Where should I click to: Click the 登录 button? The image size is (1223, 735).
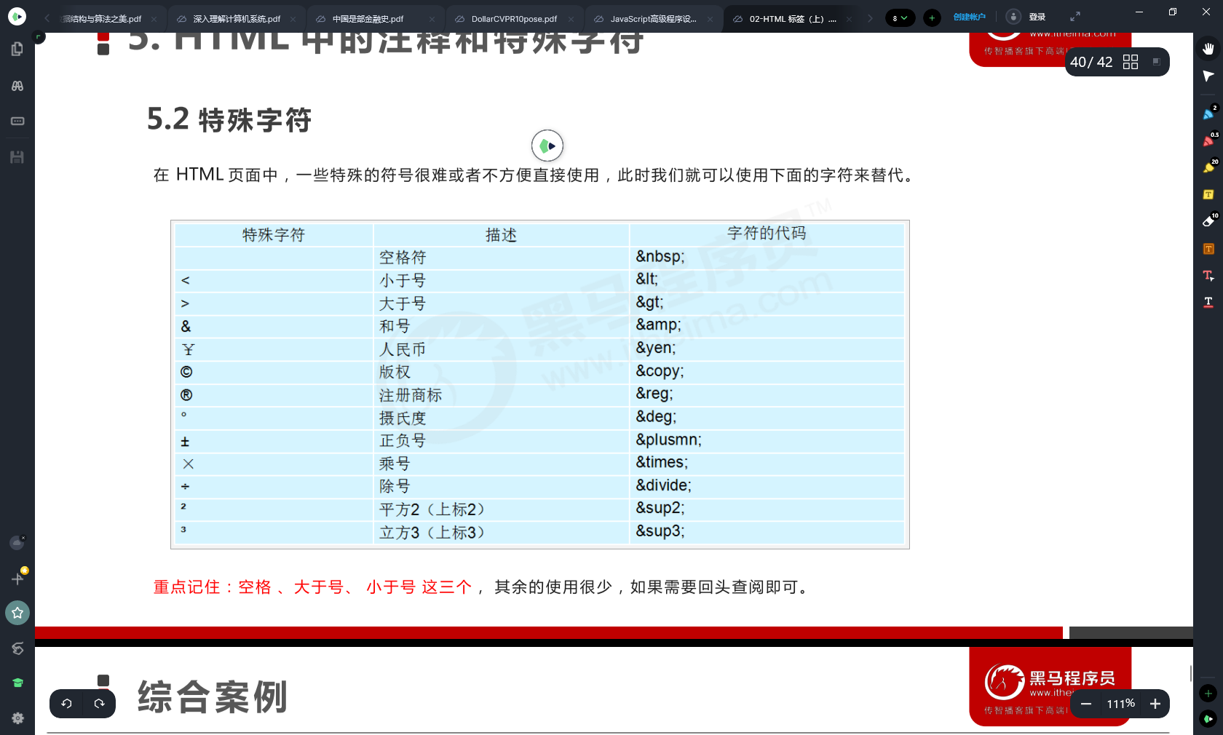pos(1034,17)
